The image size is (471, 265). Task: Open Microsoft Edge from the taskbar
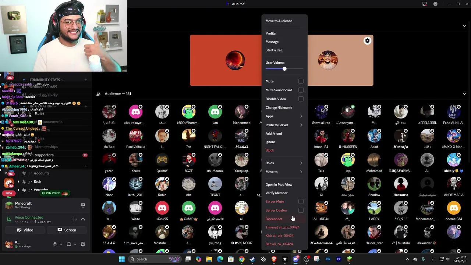click(220, 259)
